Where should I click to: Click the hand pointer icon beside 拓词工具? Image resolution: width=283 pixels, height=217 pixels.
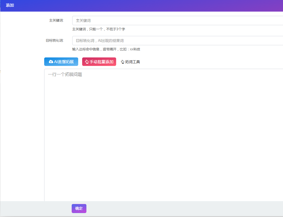pos(123,62)
